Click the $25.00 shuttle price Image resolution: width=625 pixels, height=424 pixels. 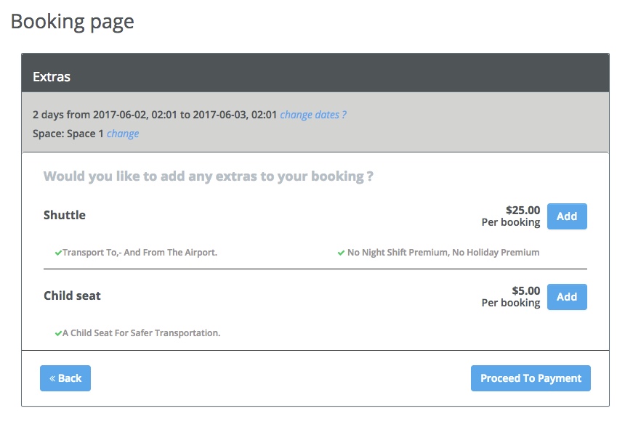click(523, 211)
